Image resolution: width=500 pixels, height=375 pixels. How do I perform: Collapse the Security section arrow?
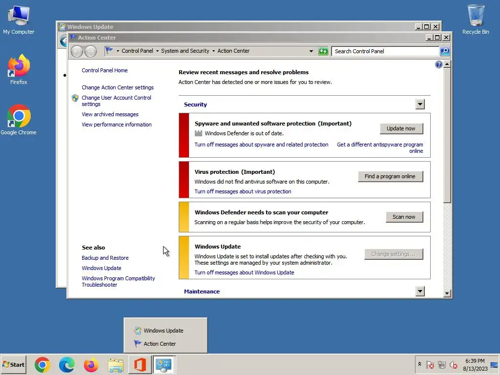click(x=420, y=104)
